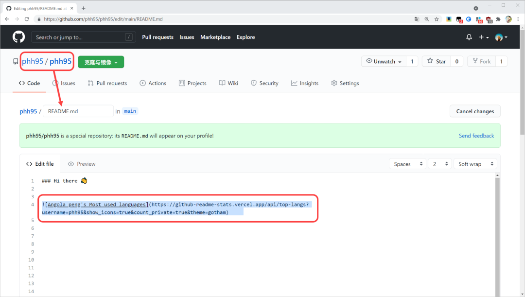
Task: Switch to the Code tab
Action: (x=30, y=83)
